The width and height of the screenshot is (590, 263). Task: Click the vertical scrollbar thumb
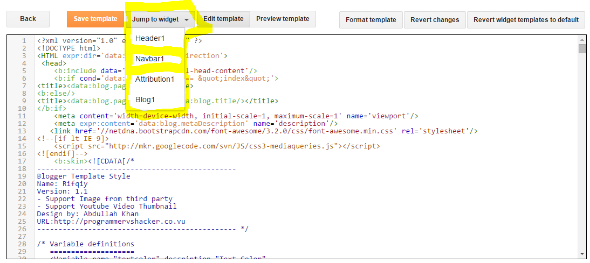582,49
